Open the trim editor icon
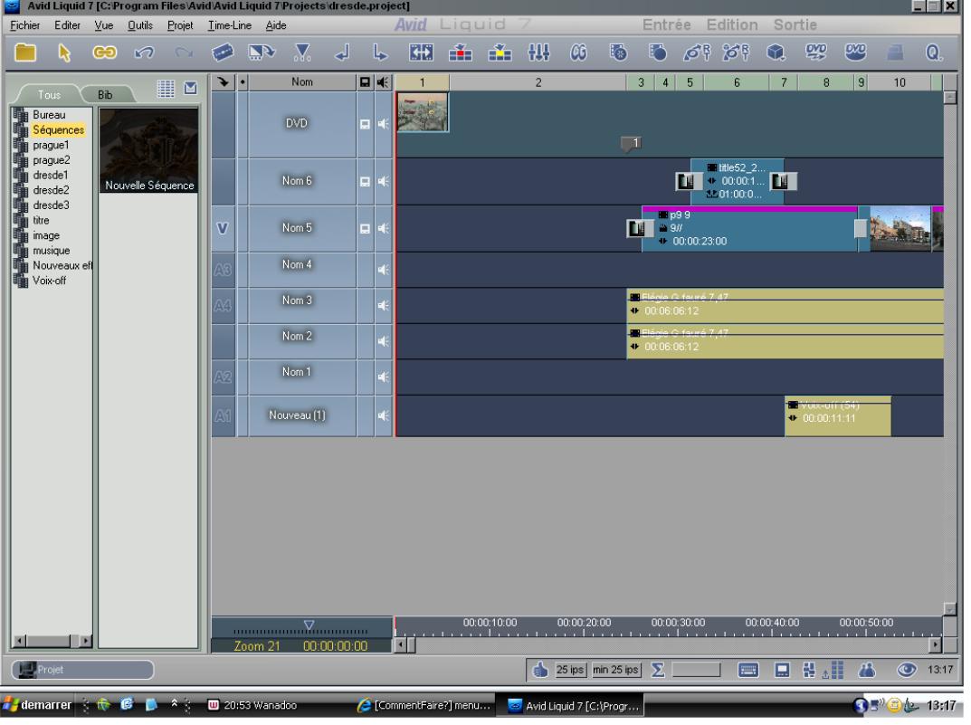This screenshot has width=971, height=725. pos(421,52)
